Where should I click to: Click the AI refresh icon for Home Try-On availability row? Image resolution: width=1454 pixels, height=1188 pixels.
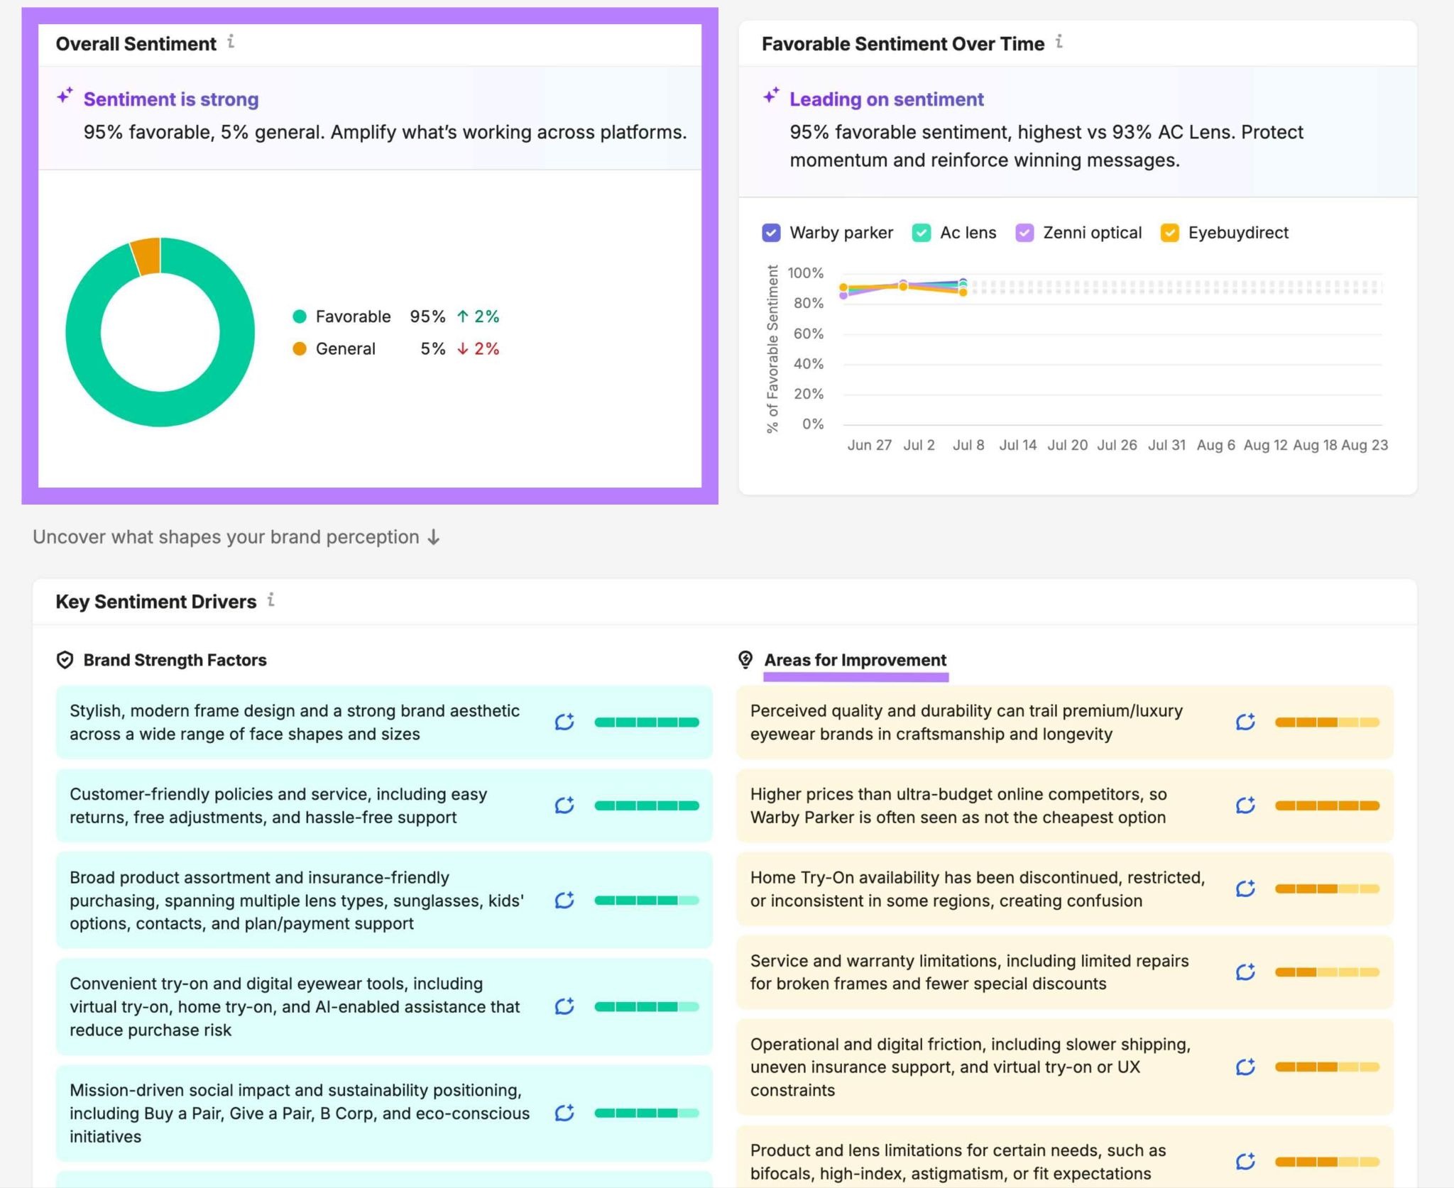[x=1245, y=889]
